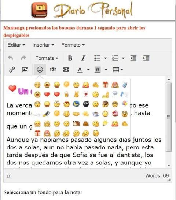Click the redo arrow icon
The height and width of the screenshot is (200, 176).
[23, 58]
